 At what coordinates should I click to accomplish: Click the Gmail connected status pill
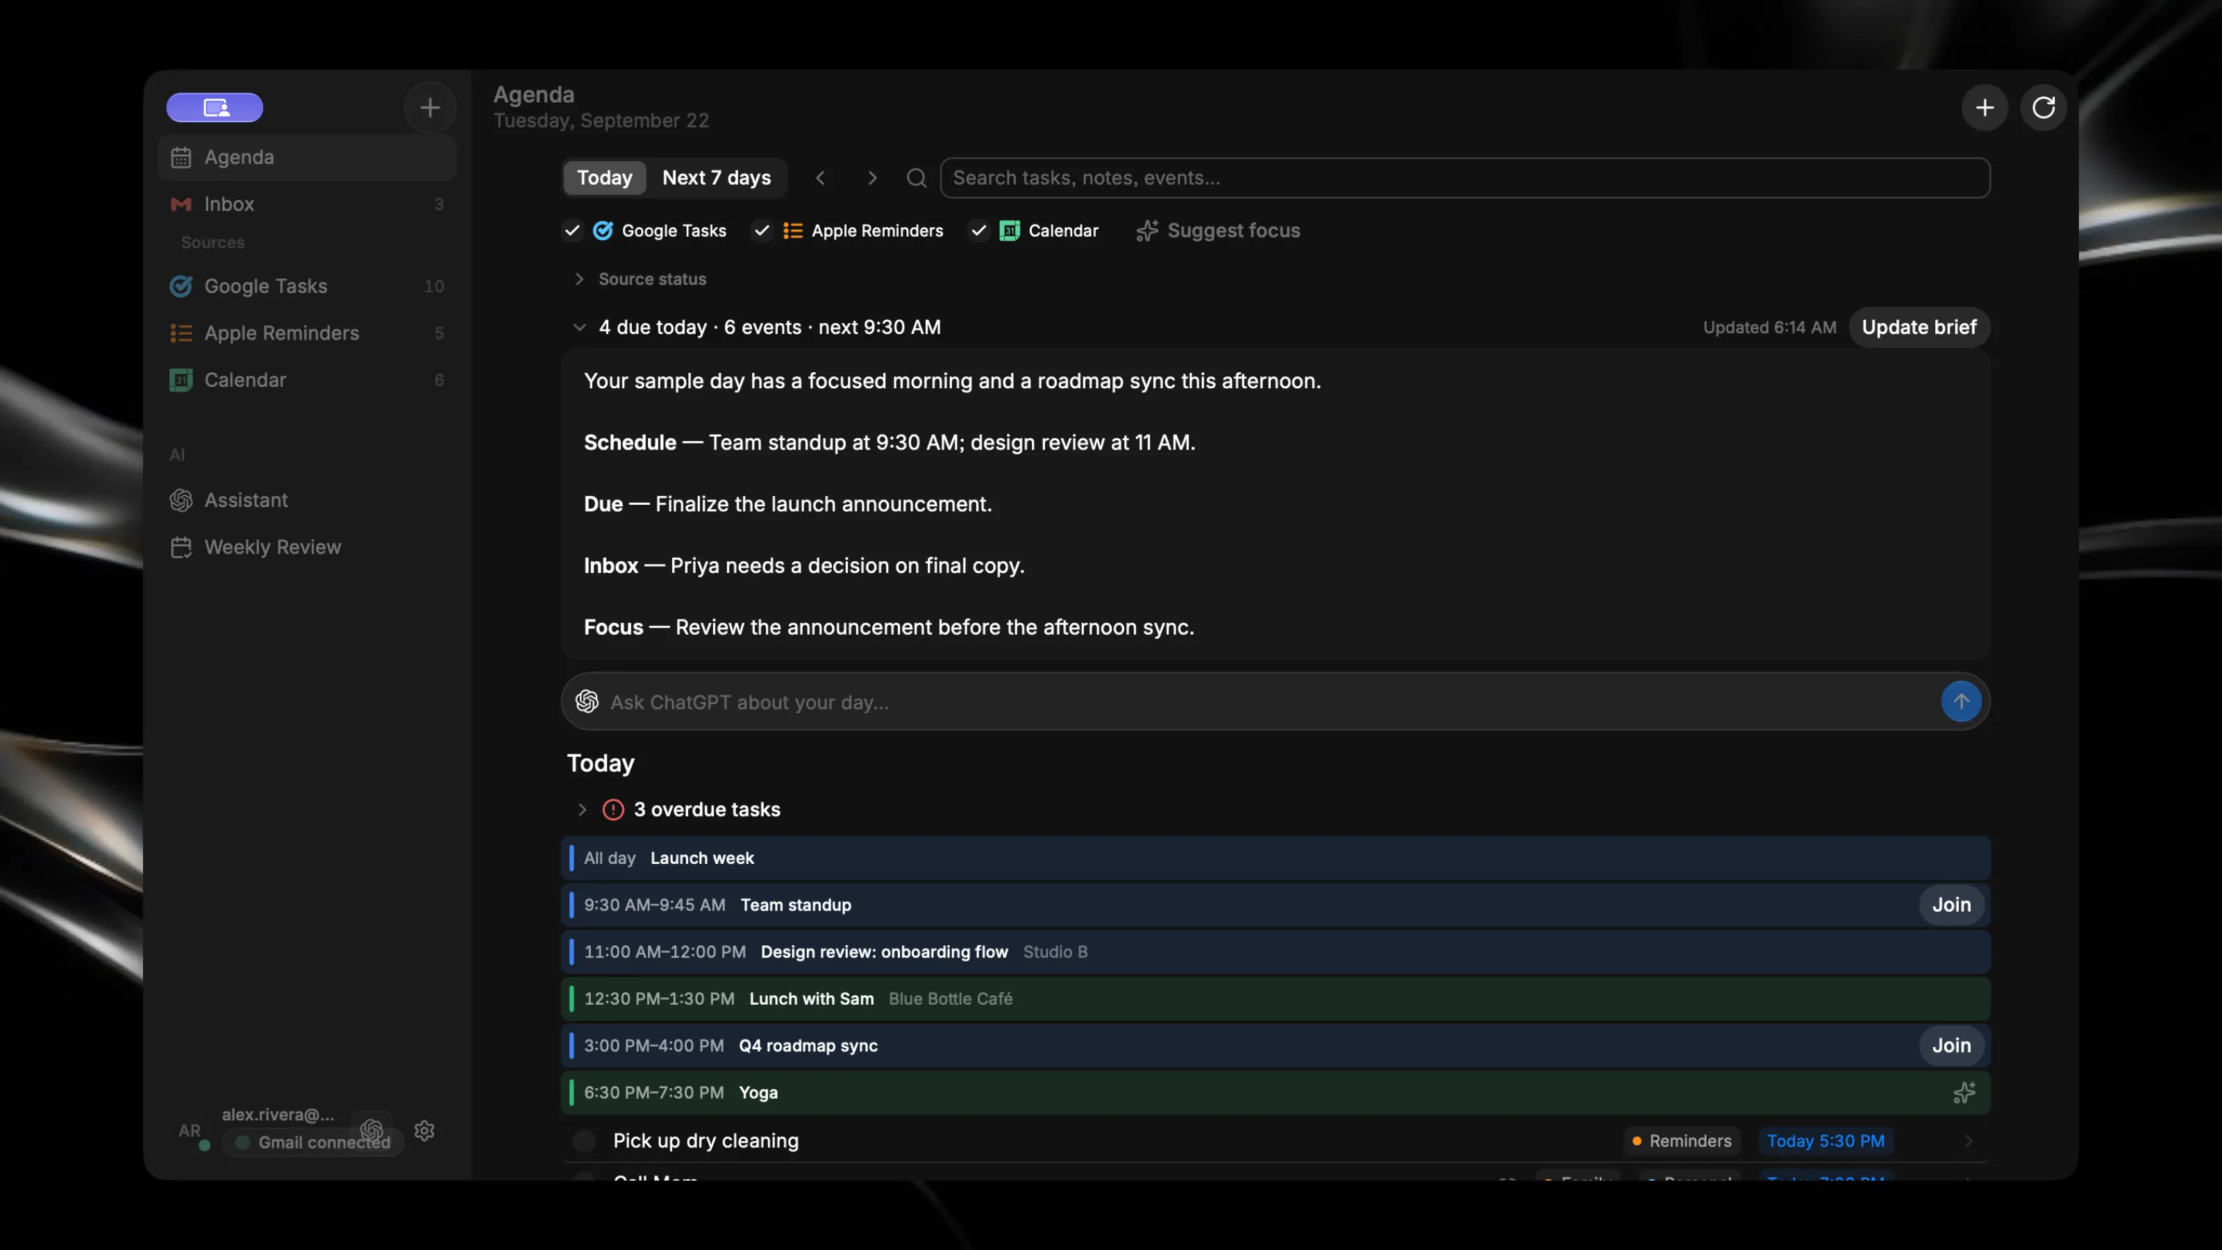pyautogui.click(x=313, y=1142)
